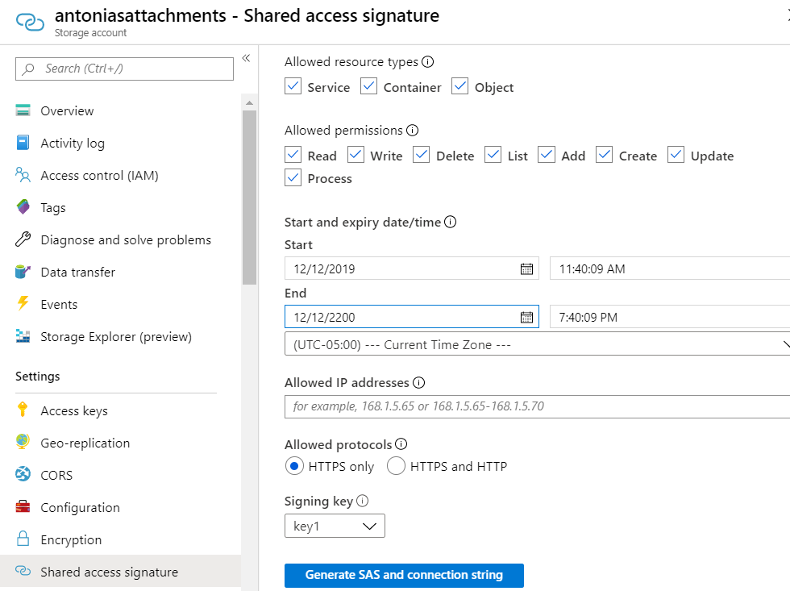Click the search magnifier icon
The height and width of the screenshot is (591, 790).
point(29,69)
